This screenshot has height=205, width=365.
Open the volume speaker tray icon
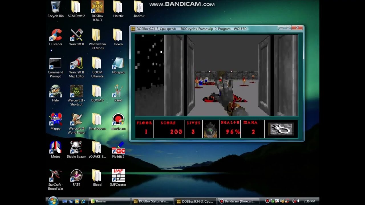coord(299,201)
